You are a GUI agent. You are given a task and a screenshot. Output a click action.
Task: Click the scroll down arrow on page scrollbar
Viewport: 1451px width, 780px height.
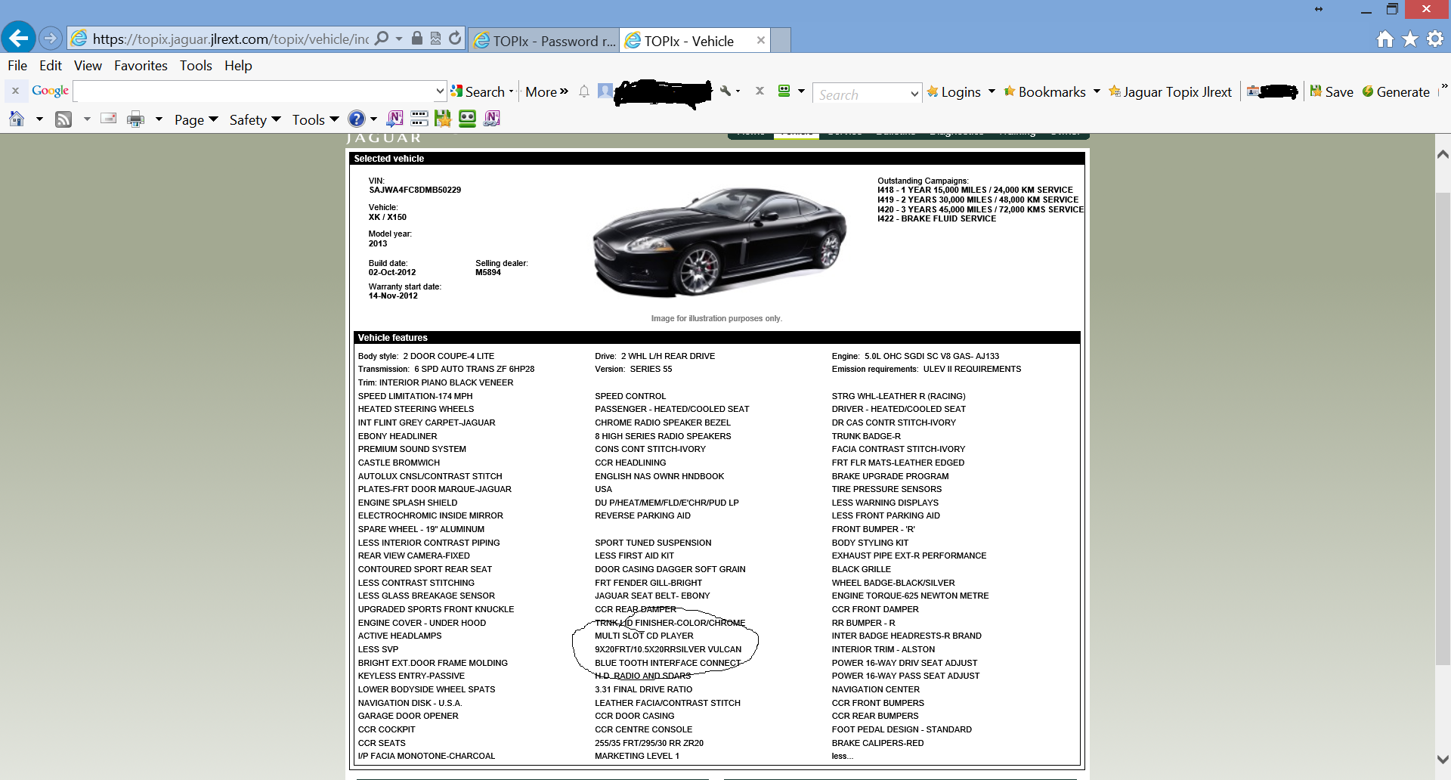1442,760
